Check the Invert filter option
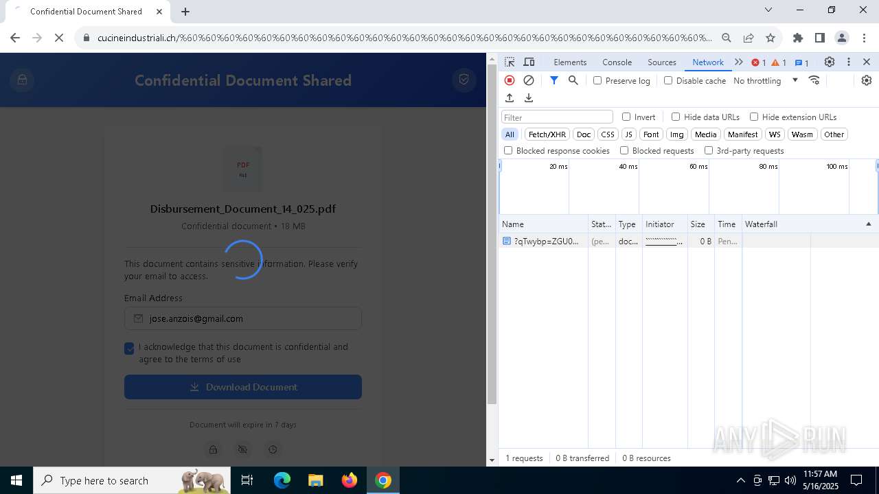This screenshot has width=879, height=494. click(x=626, y=117)
